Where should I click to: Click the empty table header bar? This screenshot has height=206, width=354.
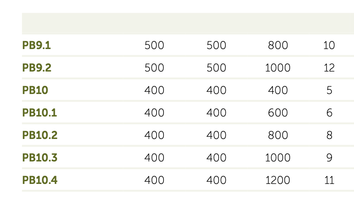[188, 23]
